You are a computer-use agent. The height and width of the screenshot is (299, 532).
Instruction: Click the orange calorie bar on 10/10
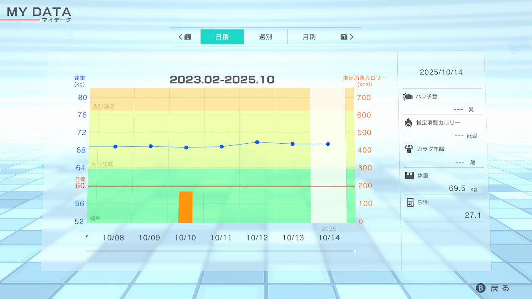pyautogui.click(x=185, y=207)
